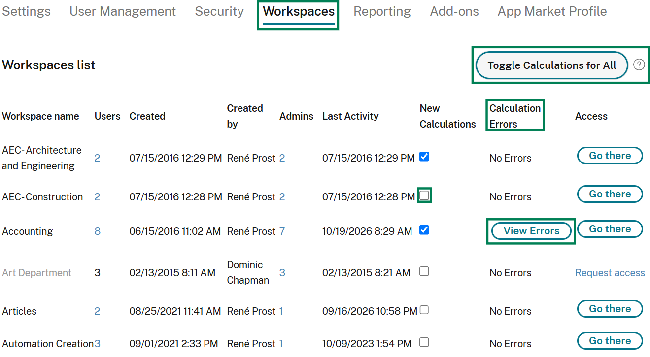Click the Workspaces list heading
Image resolution: width=650 pixels, height=357 pixels.
pos(49,65)
